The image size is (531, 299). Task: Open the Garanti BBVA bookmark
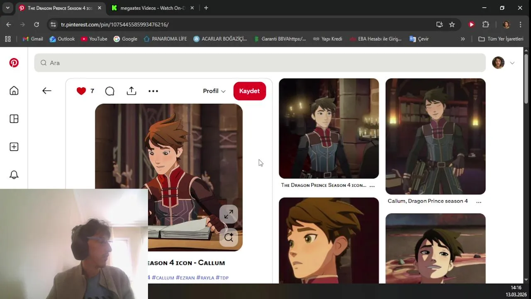tap(279, 39)
